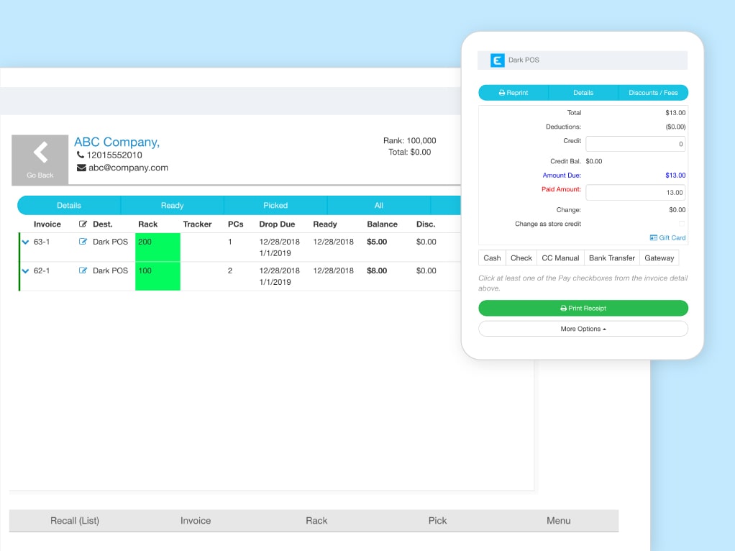Enable Change as store credit

point(681,224)
